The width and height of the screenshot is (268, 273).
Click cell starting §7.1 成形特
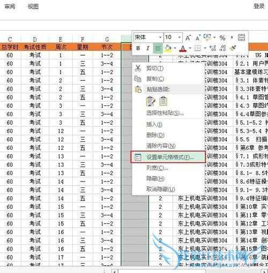pos(251,156)
